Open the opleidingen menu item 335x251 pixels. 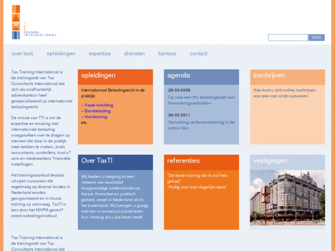(61, 53)
